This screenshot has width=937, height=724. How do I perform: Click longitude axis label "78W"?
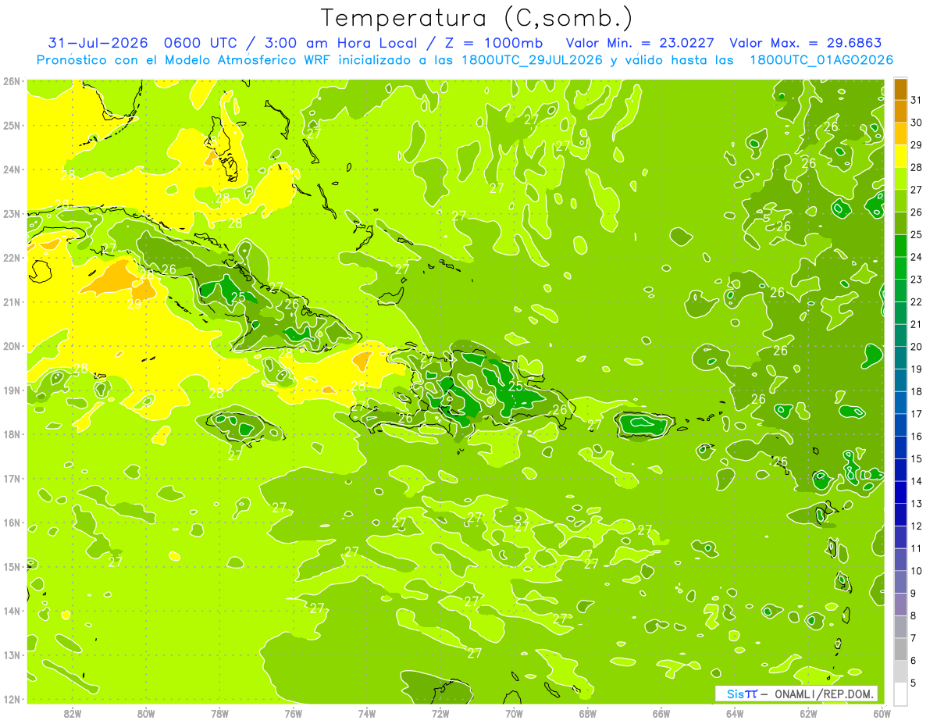pyautogui.click(x=219, y=714)
